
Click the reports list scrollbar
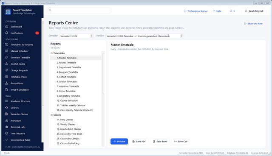[103, 74]
